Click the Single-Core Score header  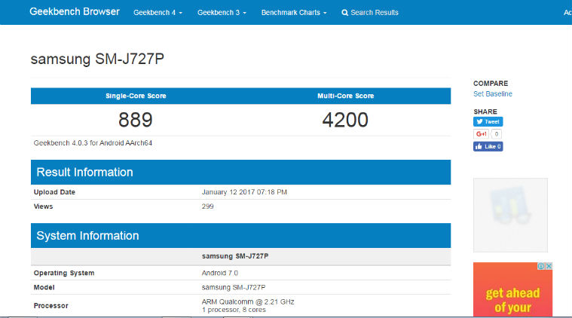click(136, 96)
